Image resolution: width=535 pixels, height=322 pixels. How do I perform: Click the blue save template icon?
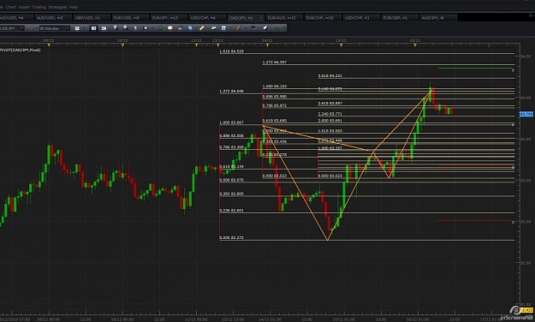223,28
